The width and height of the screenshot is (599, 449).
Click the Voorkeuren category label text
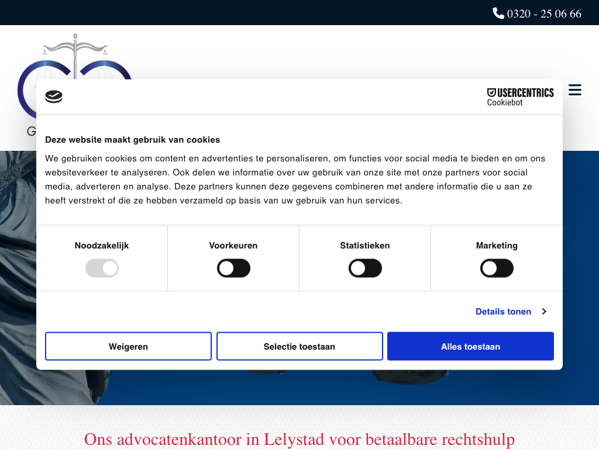pos(233,246)
